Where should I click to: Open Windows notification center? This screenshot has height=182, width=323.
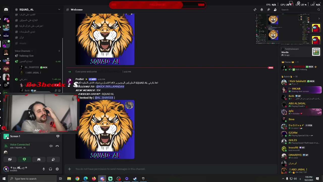click(318, 179)
